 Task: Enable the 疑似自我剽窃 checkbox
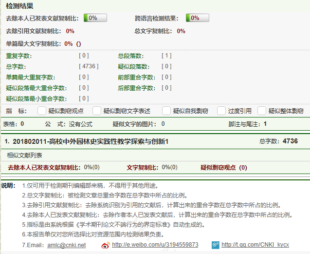pyautogui.click(x=164, y=111)
